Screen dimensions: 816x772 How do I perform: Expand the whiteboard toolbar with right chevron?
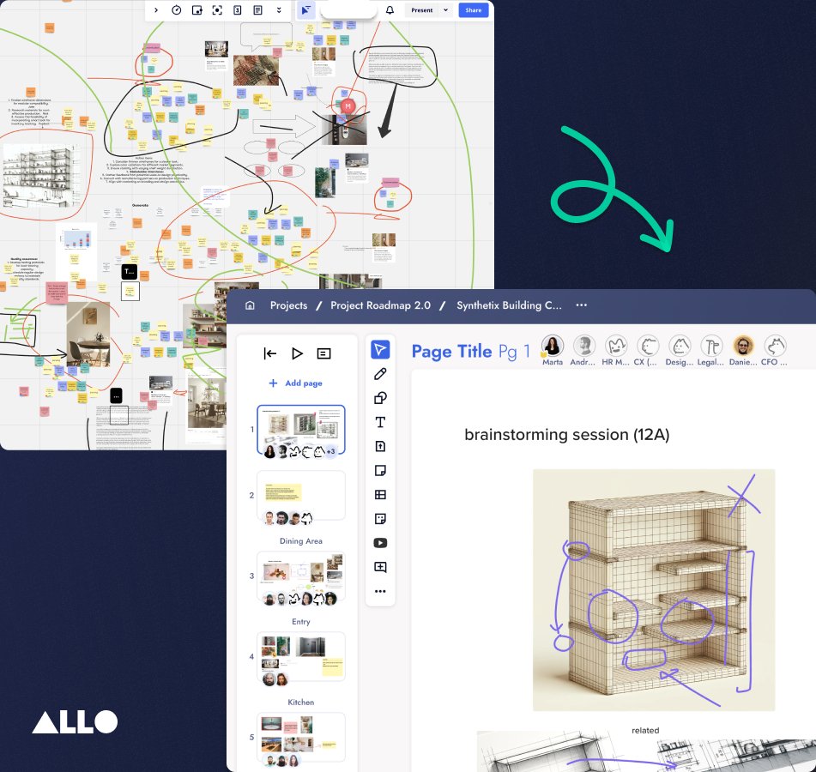tap(155, 10)
